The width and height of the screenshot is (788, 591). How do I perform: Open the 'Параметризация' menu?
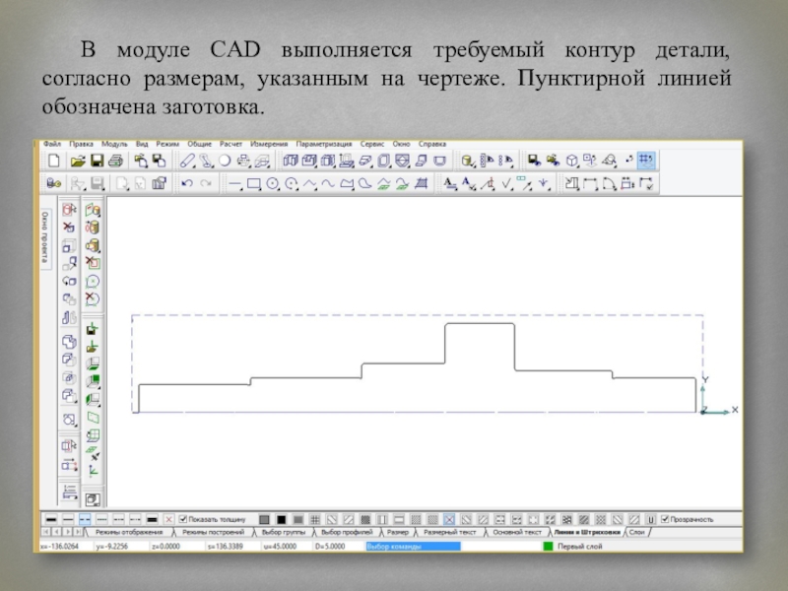coord(327,144)
